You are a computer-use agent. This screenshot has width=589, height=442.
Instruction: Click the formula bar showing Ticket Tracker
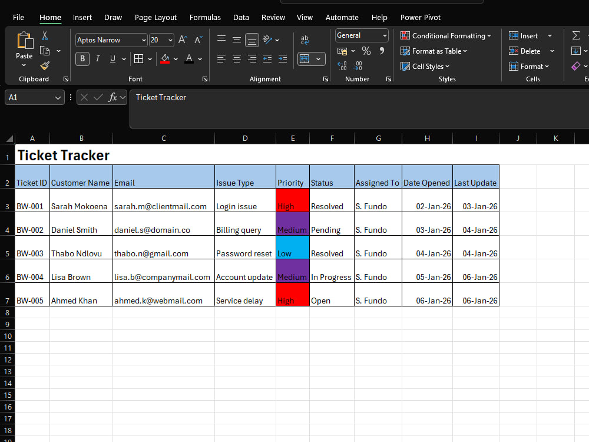coord(359,109)
